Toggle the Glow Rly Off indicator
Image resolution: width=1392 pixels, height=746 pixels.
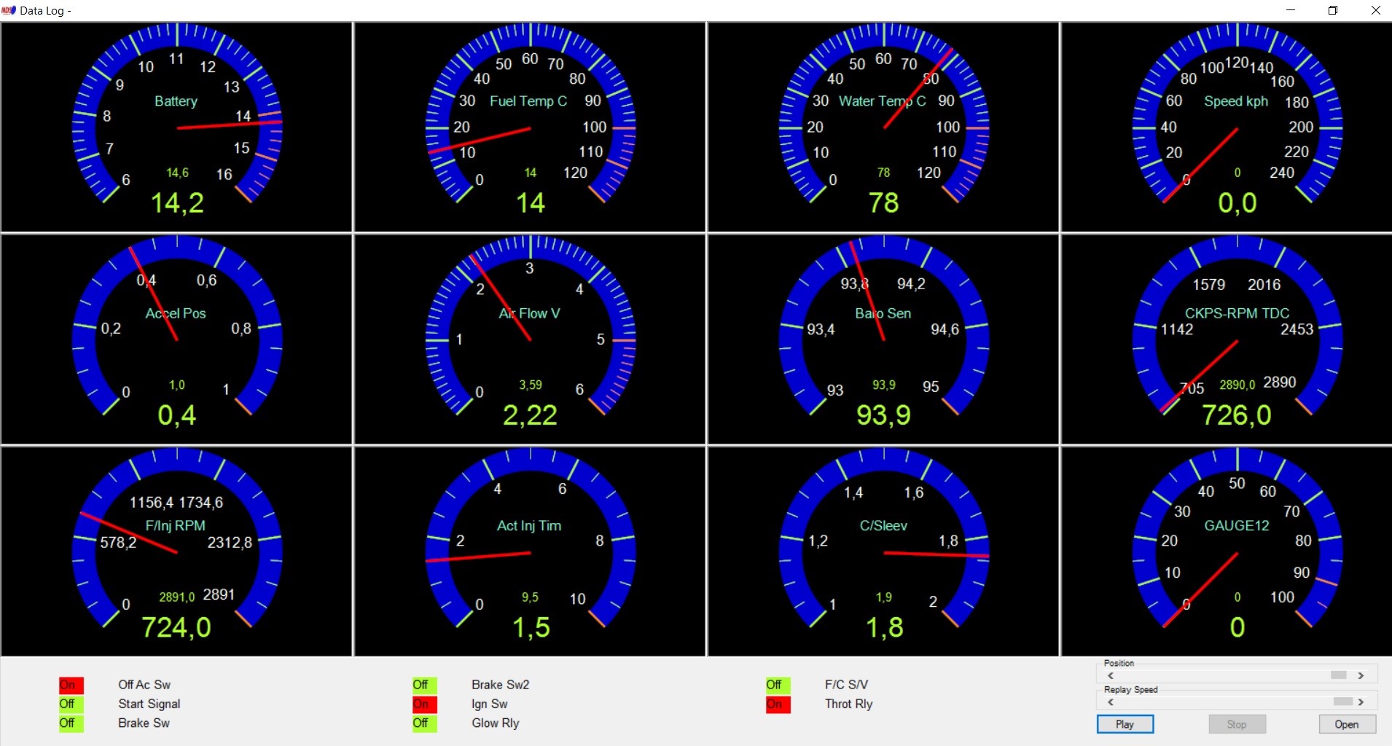[x=425, y=723]
